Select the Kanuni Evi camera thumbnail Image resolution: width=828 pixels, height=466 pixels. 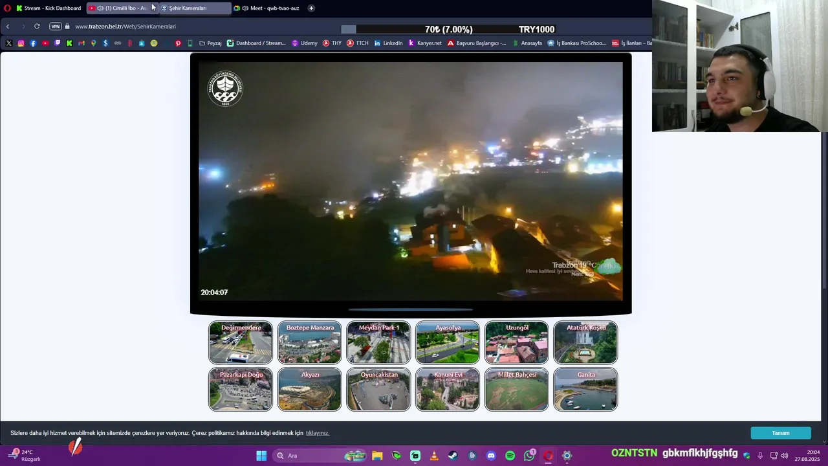pos(448,389)
